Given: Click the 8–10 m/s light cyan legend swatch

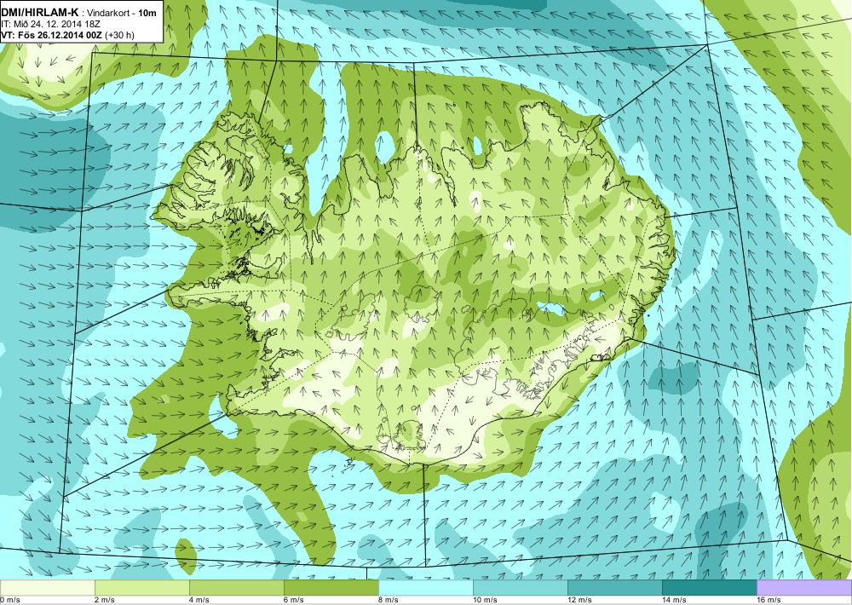Looking at the screenshot, I should click(425, 588).
